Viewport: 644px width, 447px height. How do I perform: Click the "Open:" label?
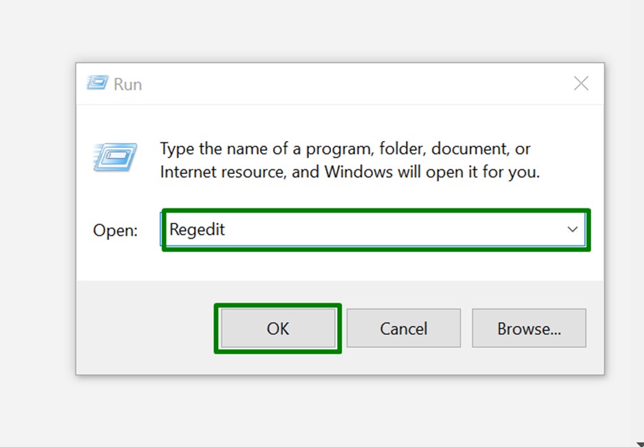(116, 230)
